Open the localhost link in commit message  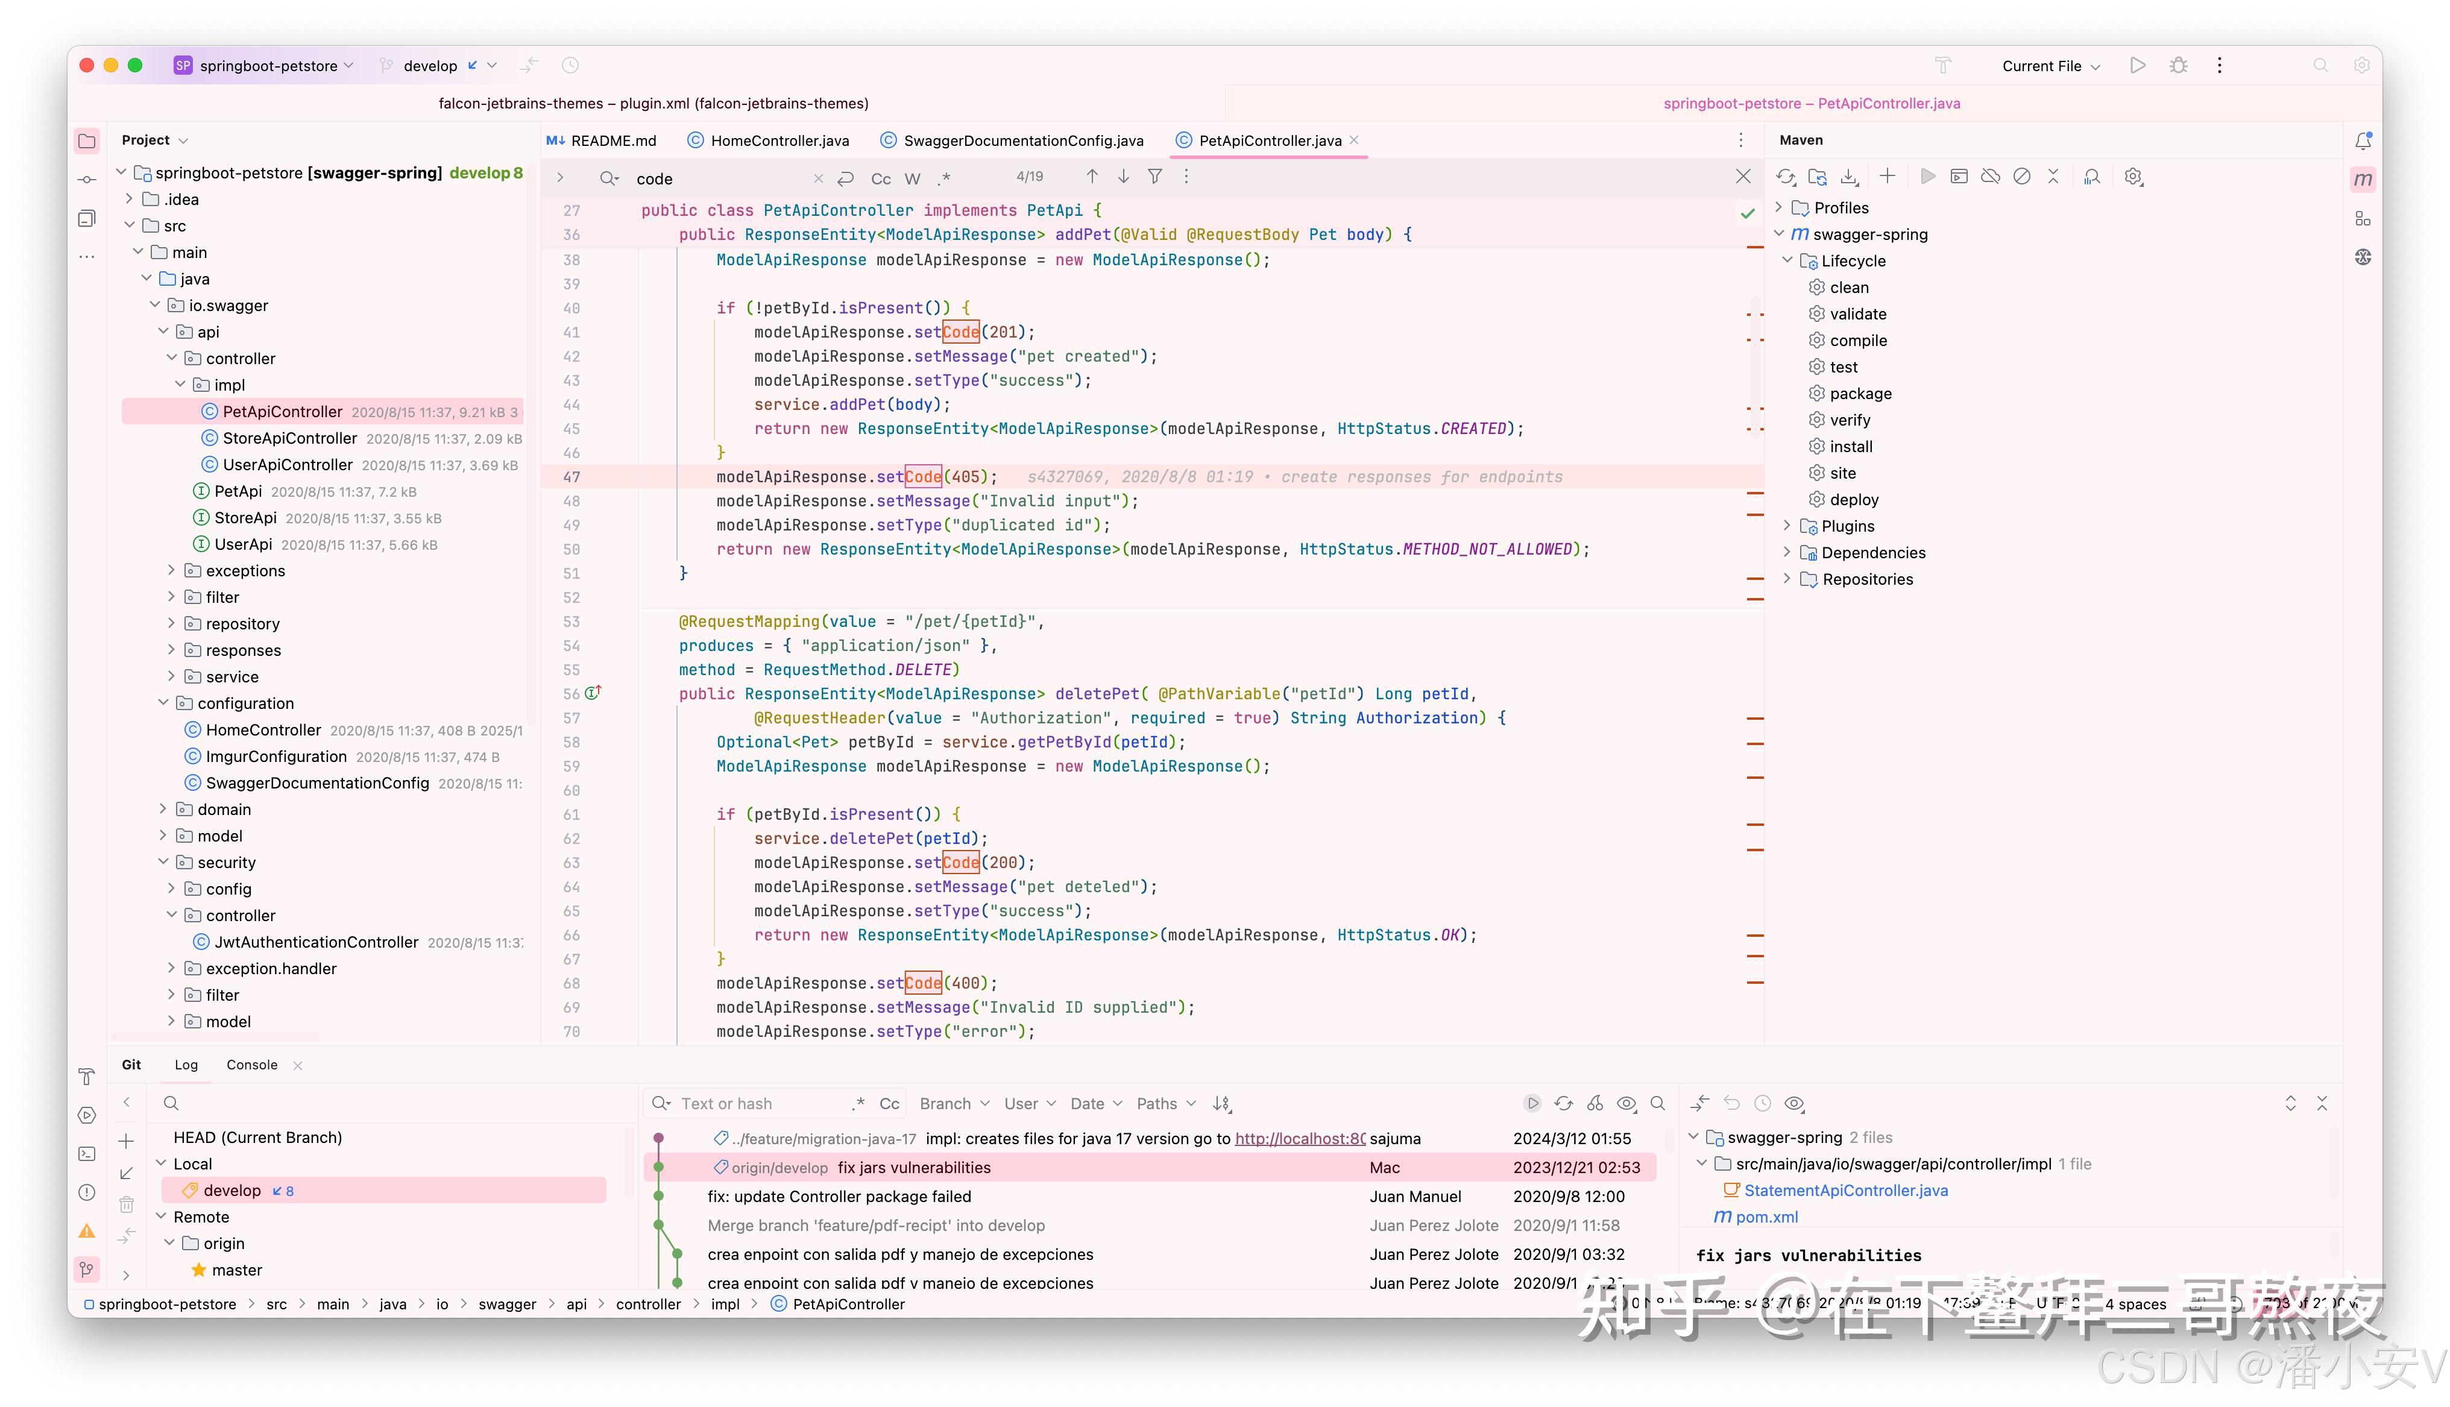coord(1299,1138)
